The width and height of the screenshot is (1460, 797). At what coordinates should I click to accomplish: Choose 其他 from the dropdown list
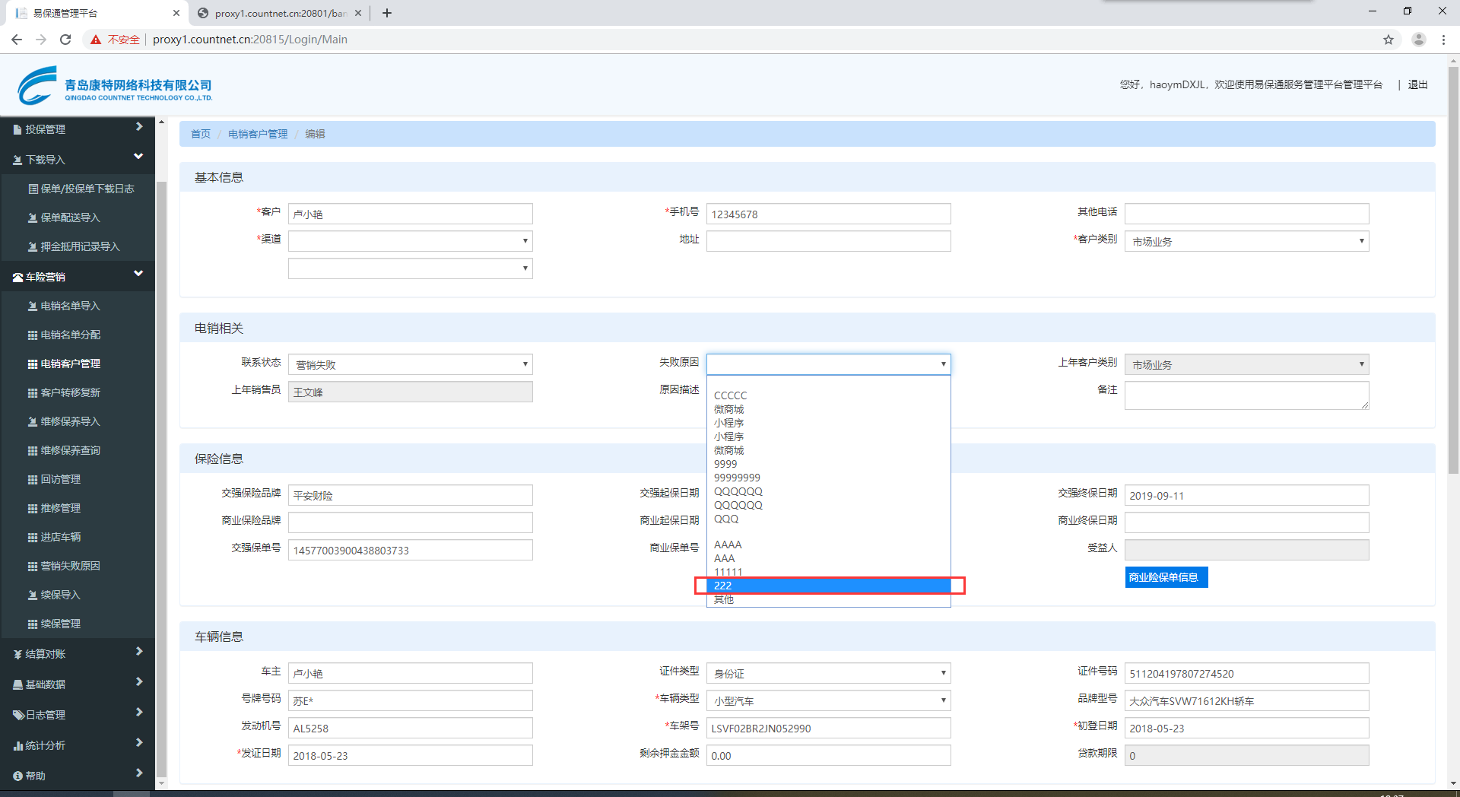pos(724,600)
